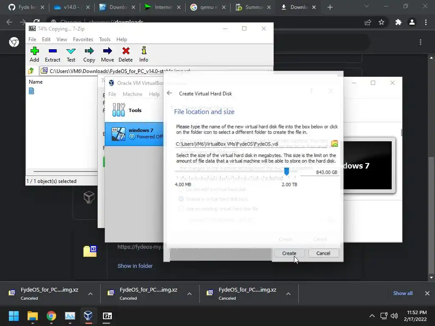
Task: Switch to Chrome from the taskbar
Action: coord(51,316)
